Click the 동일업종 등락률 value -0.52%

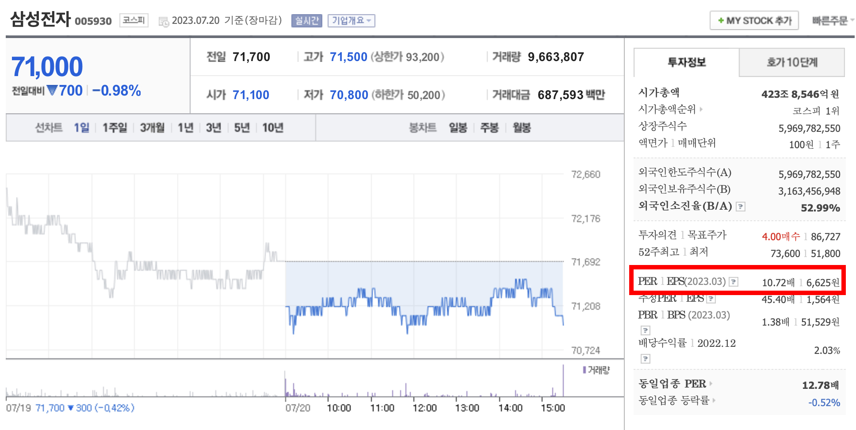pos(824,403)
